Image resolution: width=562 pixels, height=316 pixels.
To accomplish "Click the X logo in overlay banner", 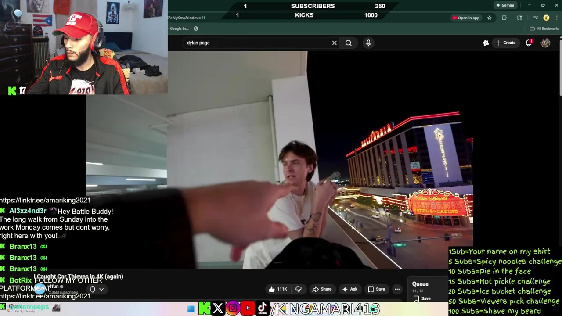I will (x=218, y=309).
